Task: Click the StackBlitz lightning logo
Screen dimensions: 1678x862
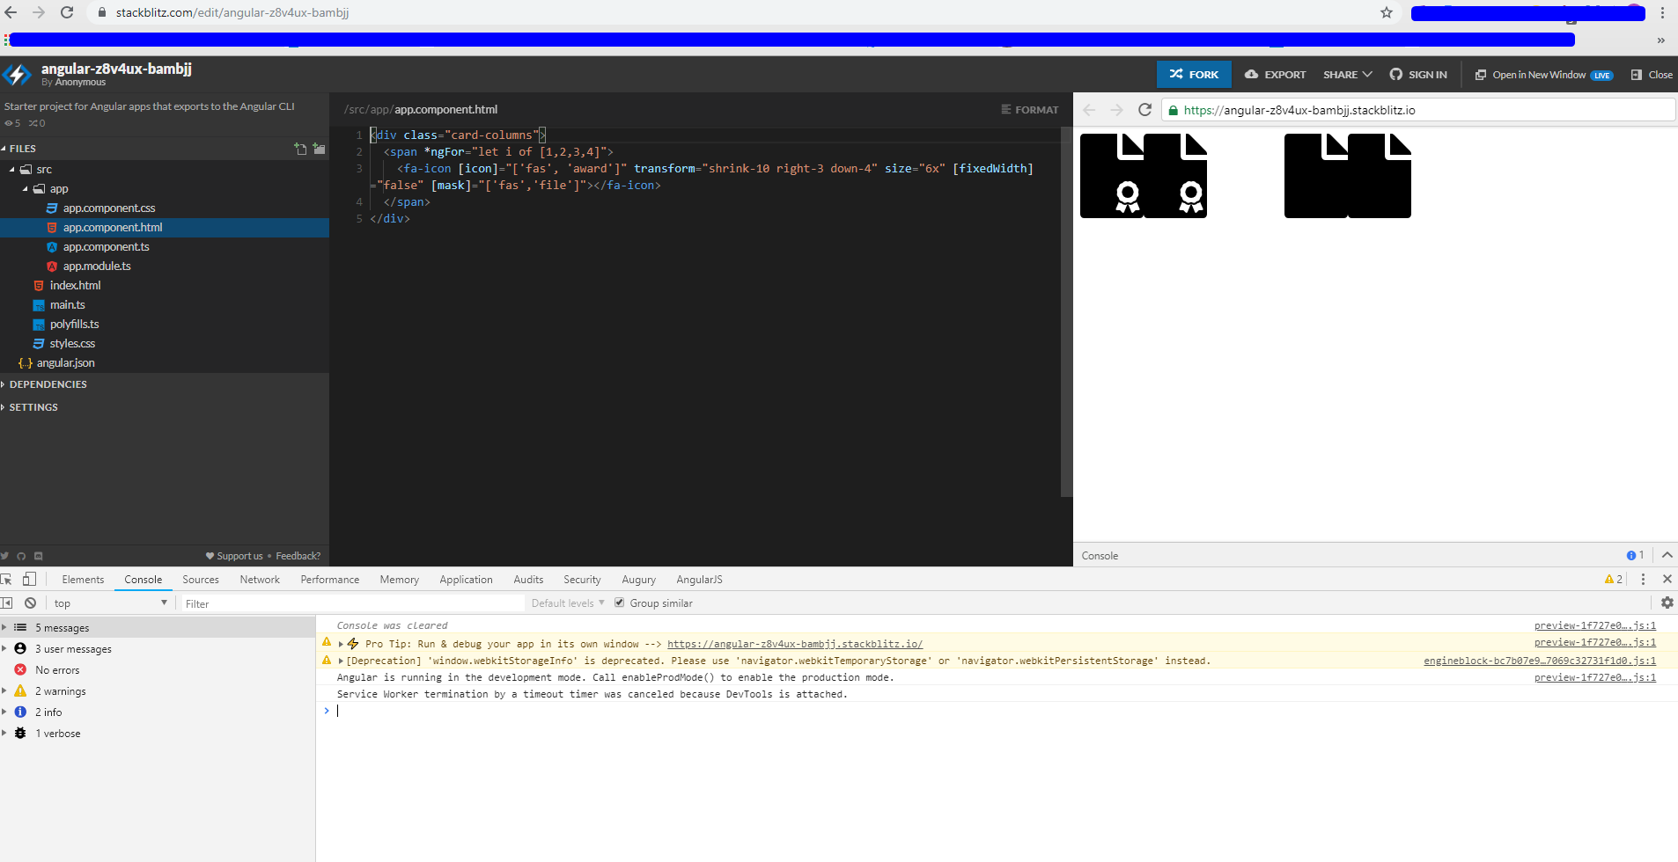Action: (x=17, y=74)
